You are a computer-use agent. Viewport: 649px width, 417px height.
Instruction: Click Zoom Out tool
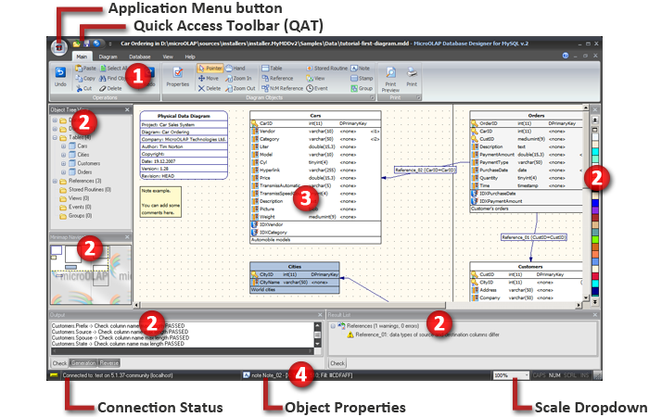(240, 88)
